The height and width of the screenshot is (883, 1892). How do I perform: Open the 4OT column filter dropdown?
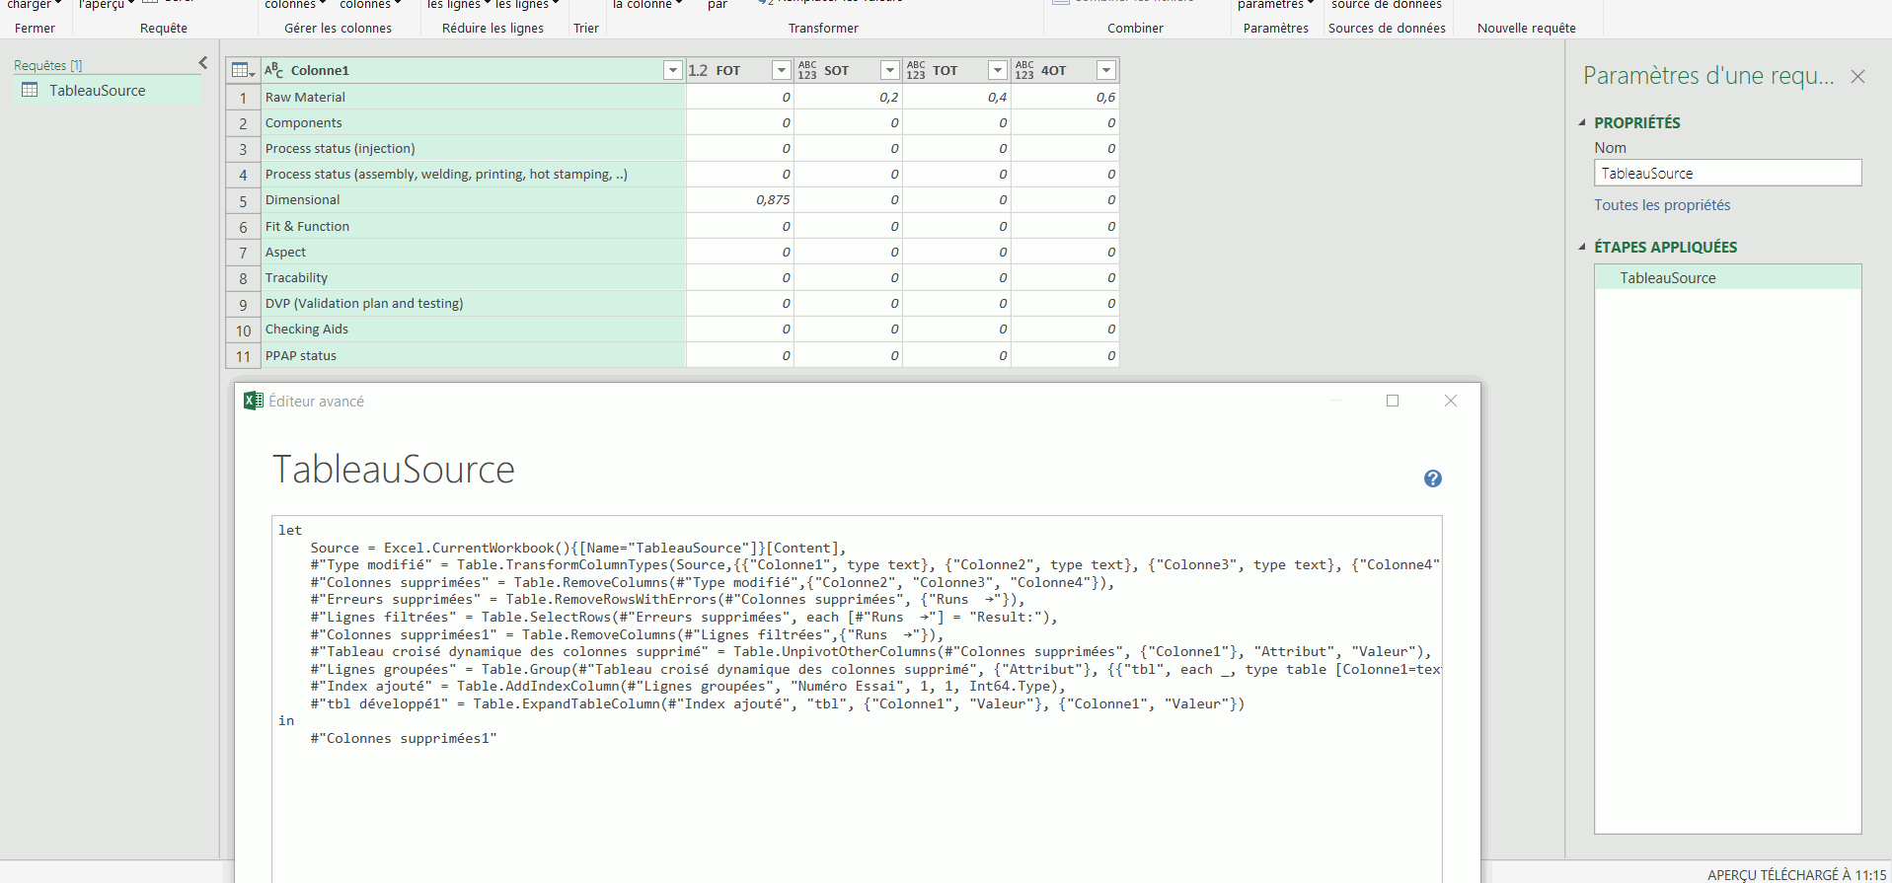1106,70
